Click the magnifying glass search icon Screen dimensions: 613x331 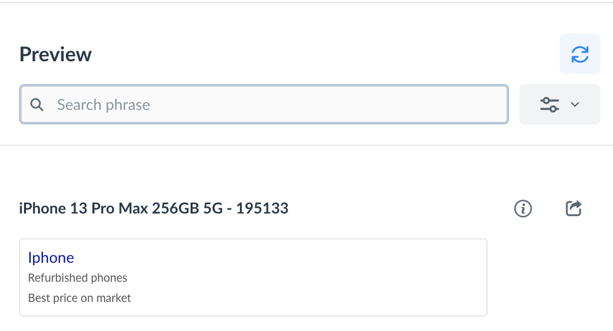pyautogui.click(x=37, y=105)
